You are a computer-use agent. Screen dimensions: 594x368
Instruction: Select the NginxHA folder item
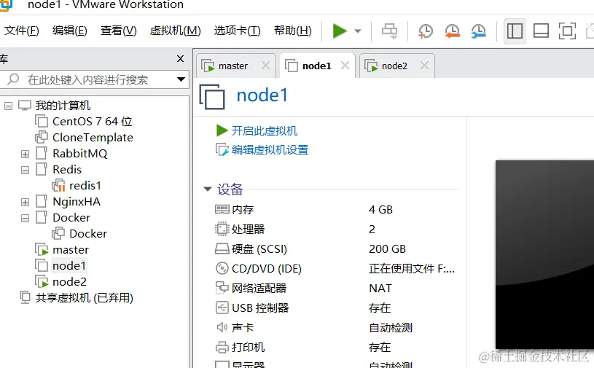77,201
